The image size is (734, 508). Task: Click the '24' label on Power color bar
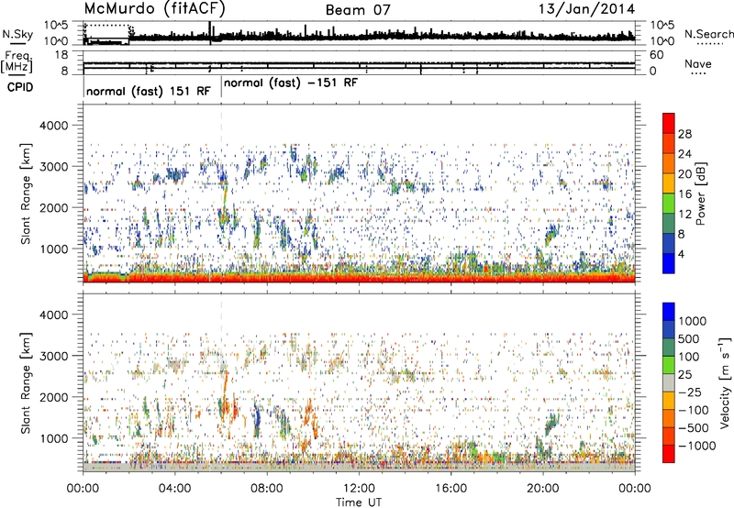[x=684, y=154]
